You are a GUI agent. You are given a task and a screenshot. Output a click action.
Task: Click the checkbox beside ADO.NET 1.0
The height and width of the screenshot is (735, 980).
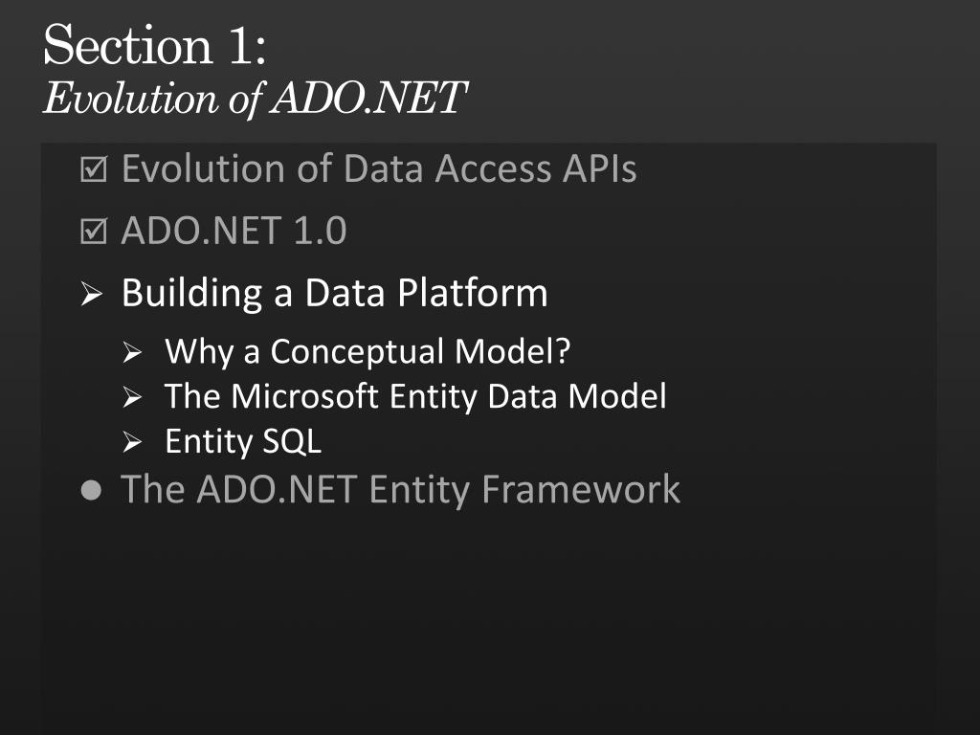[x=94, y=231]
